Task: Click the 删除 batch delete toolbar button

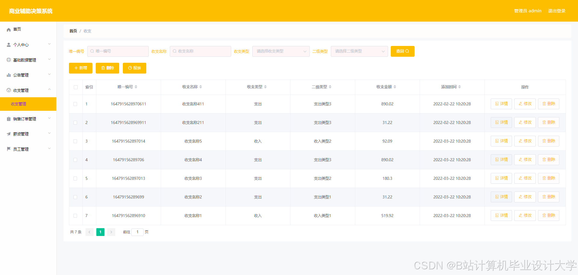Action: (x=107, y=68)
